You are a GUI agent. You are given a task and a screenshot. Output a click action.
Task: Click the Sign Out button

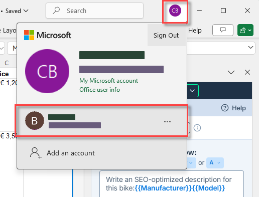click(x=166, y=35)
